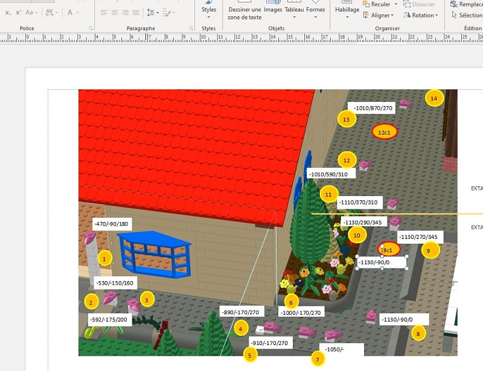
Task: Click the text box "-470/-90/180"
Action: [x=112, y=224]
